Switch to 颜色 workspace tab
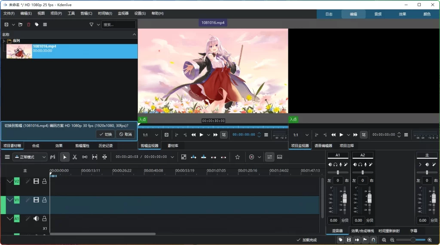This screenshot has width=440, height=245. [427, 14]
